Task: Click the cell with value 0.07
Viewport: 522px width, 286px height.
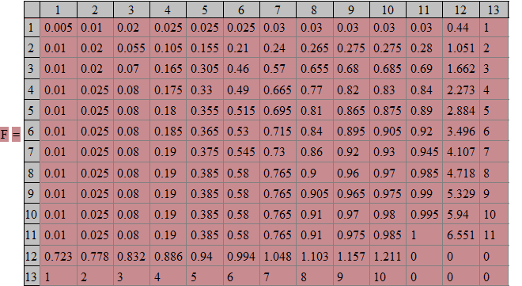Action: point(131,68)
